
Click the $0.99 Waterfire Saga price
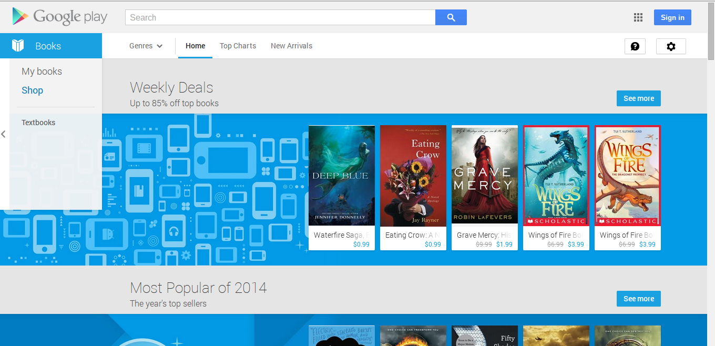[361, 245]
